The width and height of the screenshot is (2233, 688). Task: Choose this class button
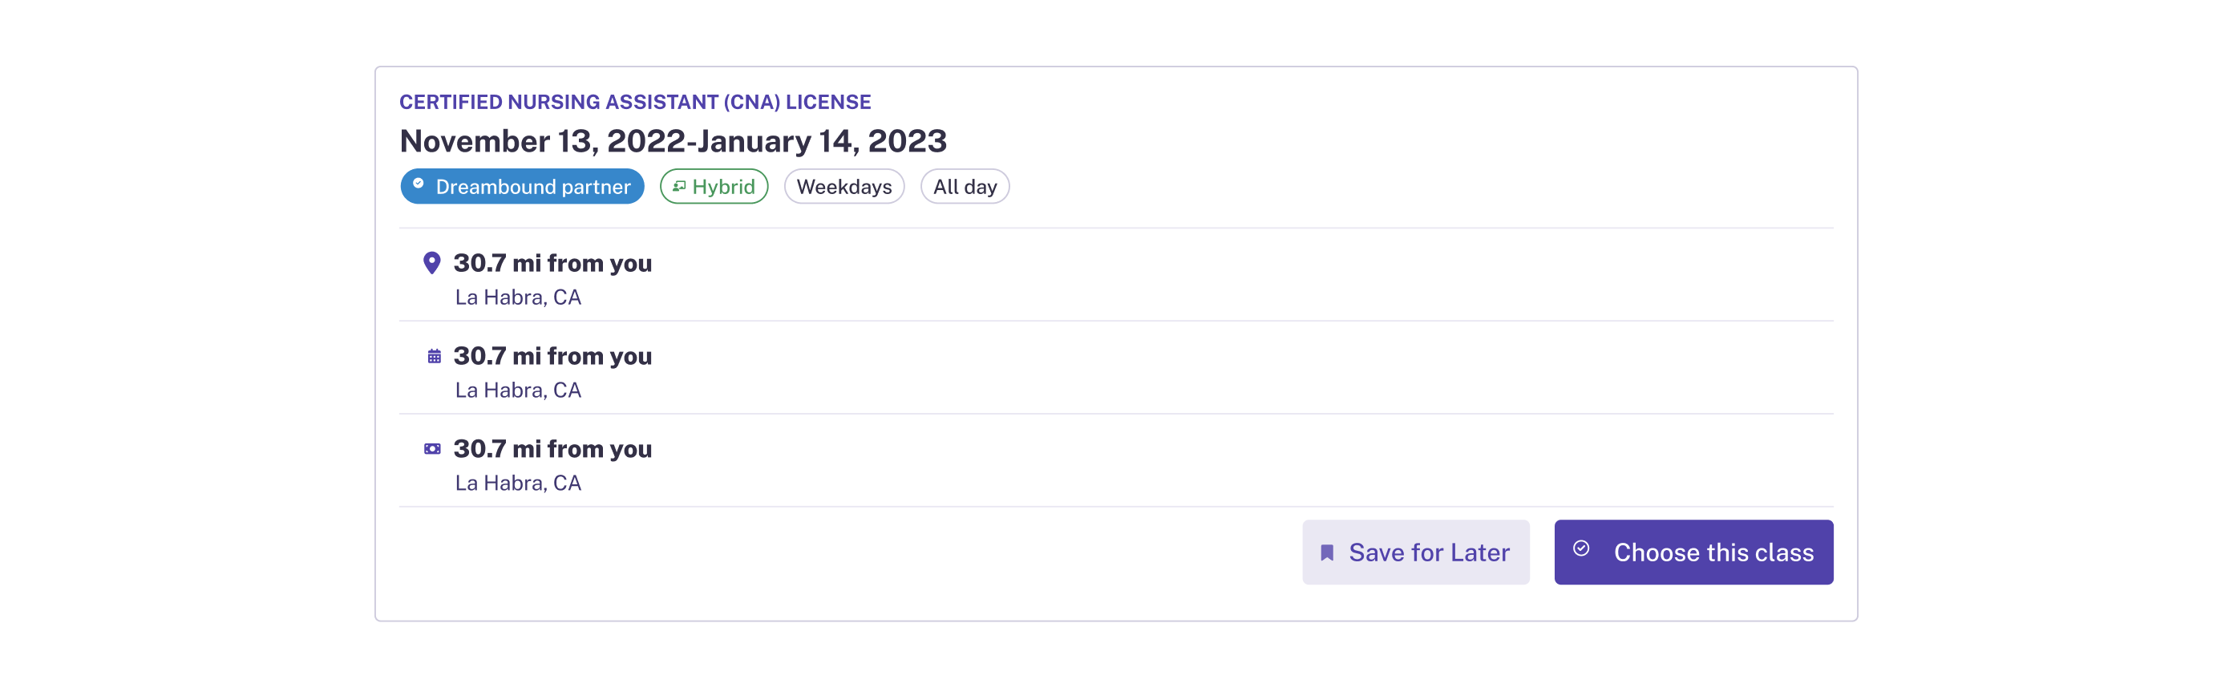[1693, 552]
